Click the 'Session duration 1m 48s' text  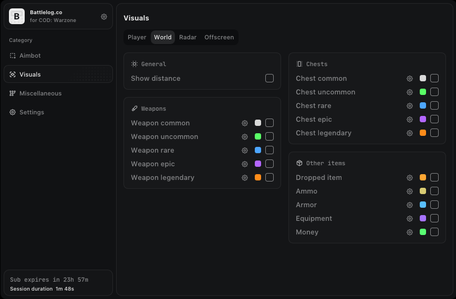point(42,289)
